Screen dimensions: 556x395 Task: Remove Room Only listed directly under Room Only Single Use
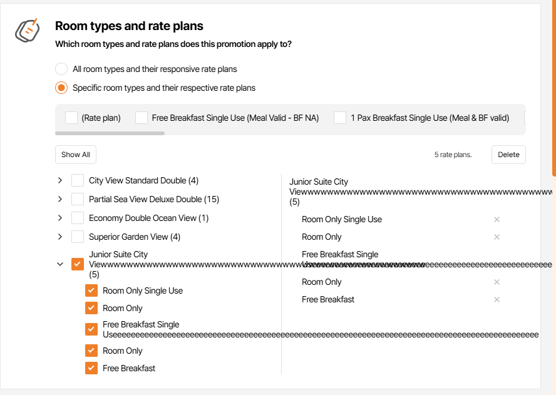point(497,237)
